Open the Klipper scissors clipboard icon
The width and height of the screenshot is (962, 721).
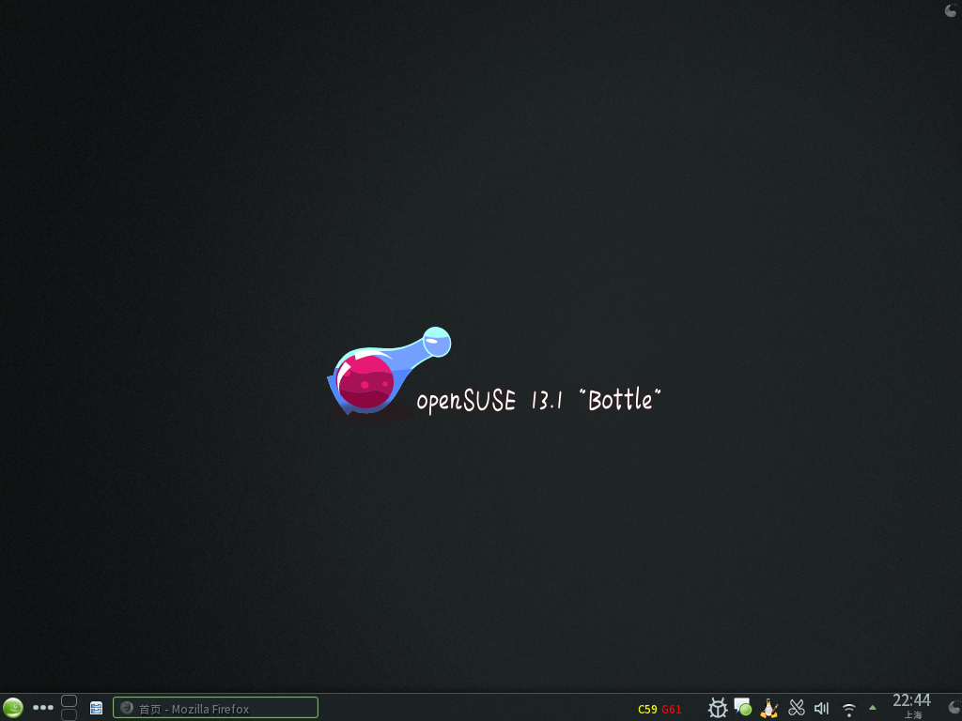[x=797, y=708]
